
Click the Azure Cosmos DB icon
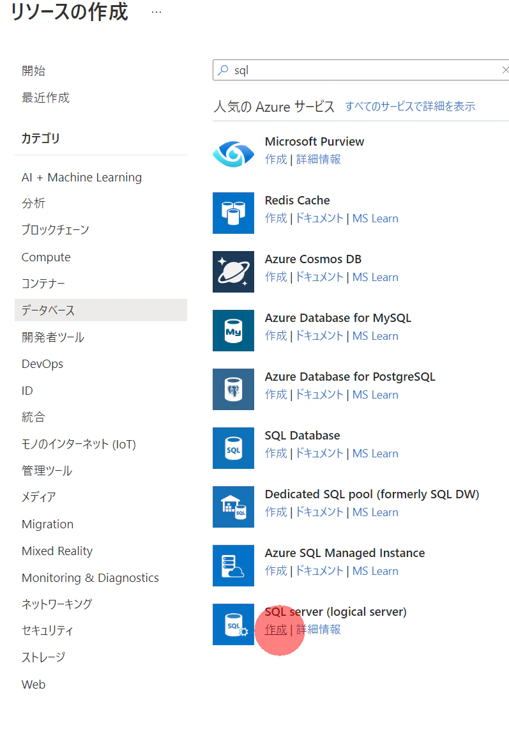[233, 271]
